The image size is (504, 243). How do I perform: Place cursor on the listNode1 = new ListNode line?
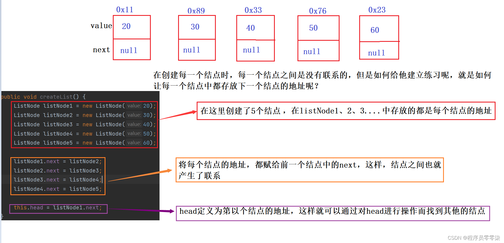[x=85, y=106]
